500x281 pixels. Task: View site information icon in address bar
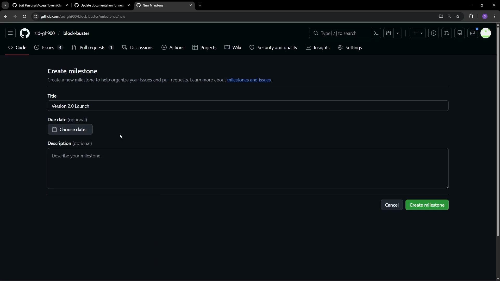[36, 16]
